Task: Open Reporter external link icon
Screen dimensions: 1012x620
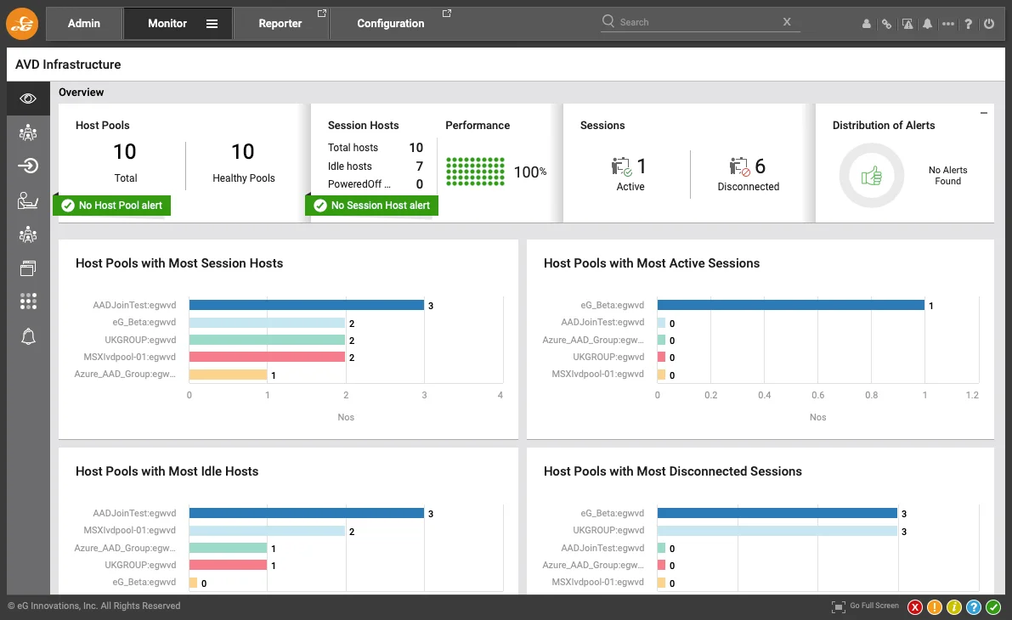Action: point(322,13)
